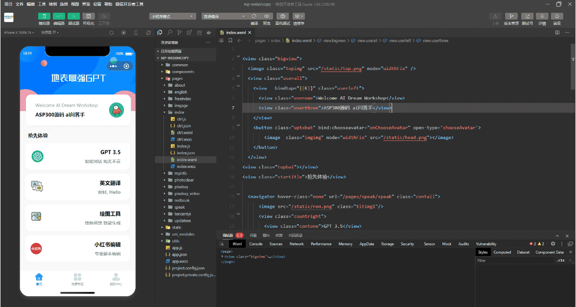Open the Network tab in debugger
The image size is (576, 307).
coord(297,244)
